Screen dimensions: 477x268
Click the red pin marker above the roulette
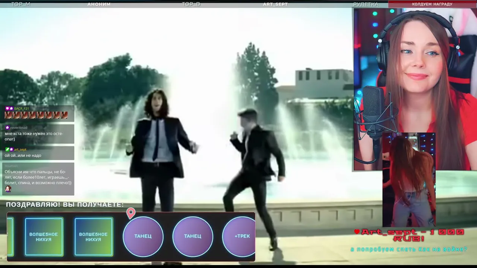(131, 213)
